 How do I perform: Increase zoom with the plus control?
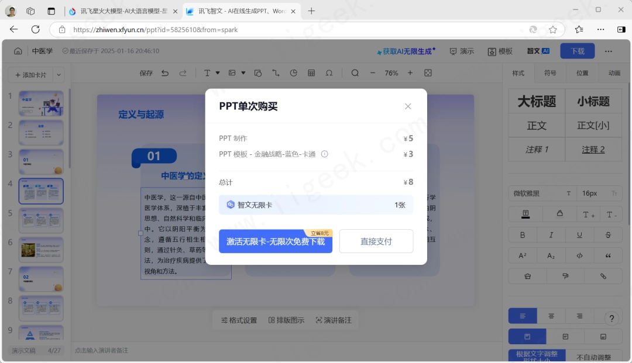click(x=410, y=73)
